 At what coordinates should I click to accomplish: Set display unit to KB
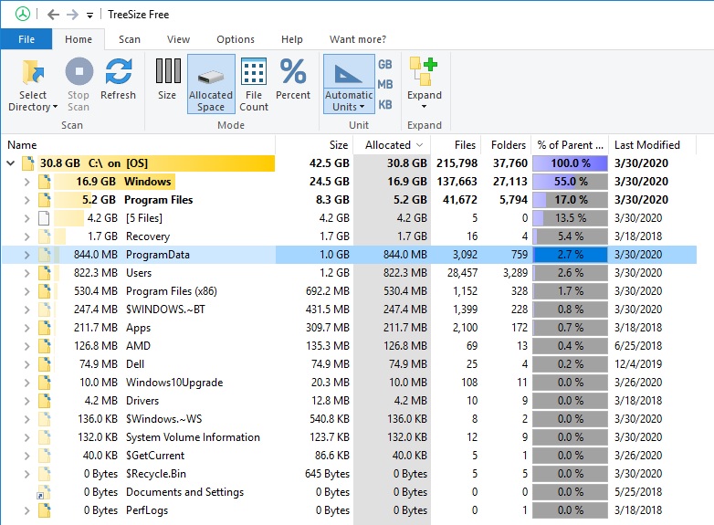click(384, 104)
